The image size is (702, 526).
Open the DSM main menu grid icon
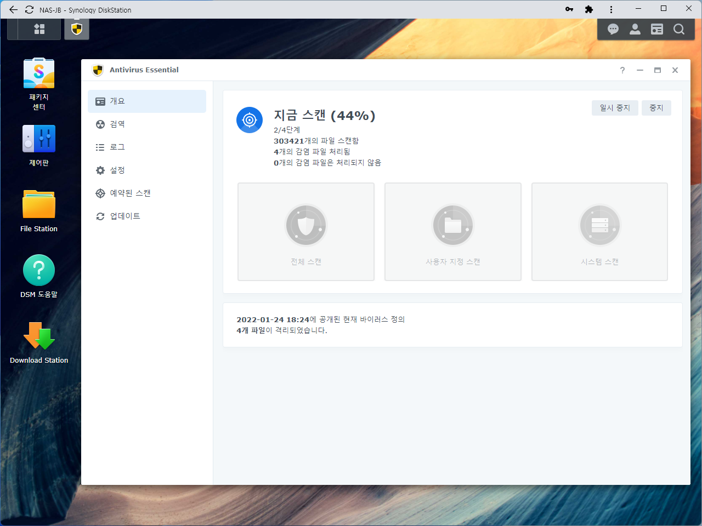(x=39, y=29)
